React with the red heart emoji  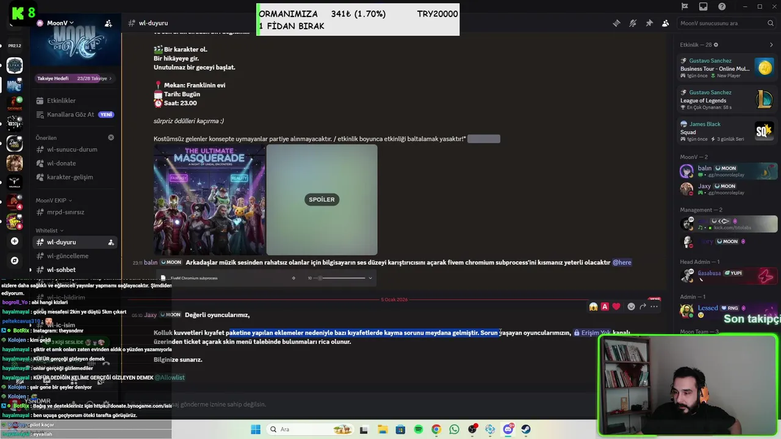(x=616, y=307)
